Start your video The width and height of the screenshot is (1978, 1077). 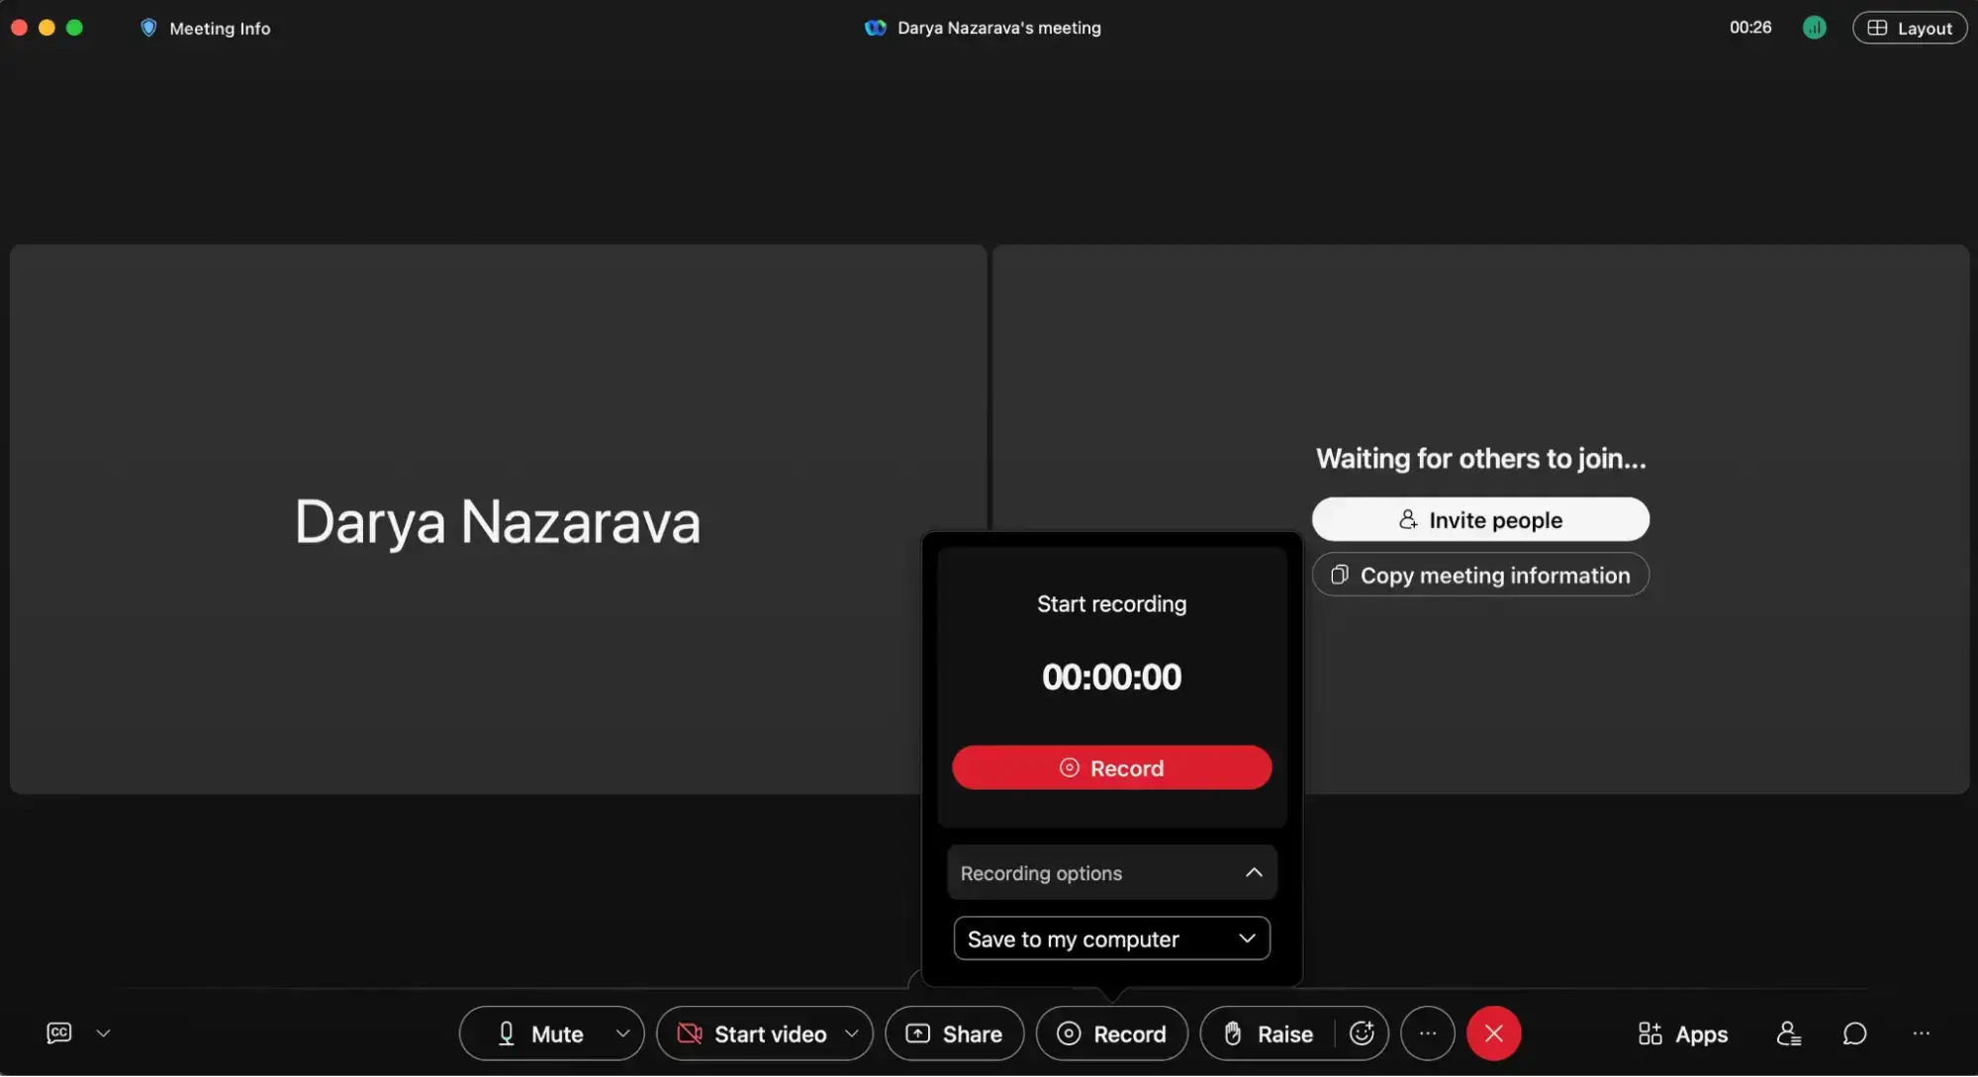click(752, 1033)
